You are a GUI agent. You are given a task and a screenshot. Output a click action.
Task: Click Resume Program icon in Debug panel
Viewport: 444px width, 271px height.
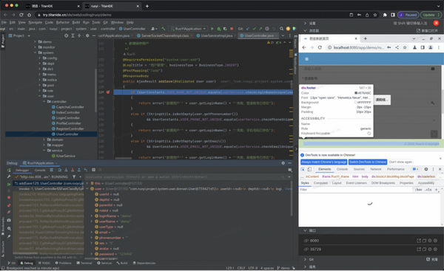click(x=9, y=184)
